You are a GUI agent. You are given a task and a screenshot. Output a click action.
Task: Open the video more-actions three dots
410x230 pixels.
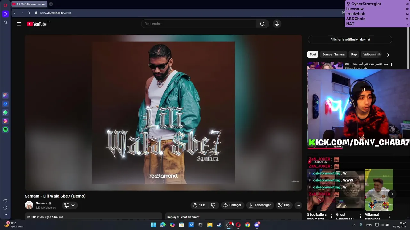pyautogui.click(x=298, y=205)
